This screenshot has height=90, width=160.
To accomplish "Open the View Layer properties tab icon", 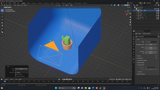I will click(x=133, y=42).
